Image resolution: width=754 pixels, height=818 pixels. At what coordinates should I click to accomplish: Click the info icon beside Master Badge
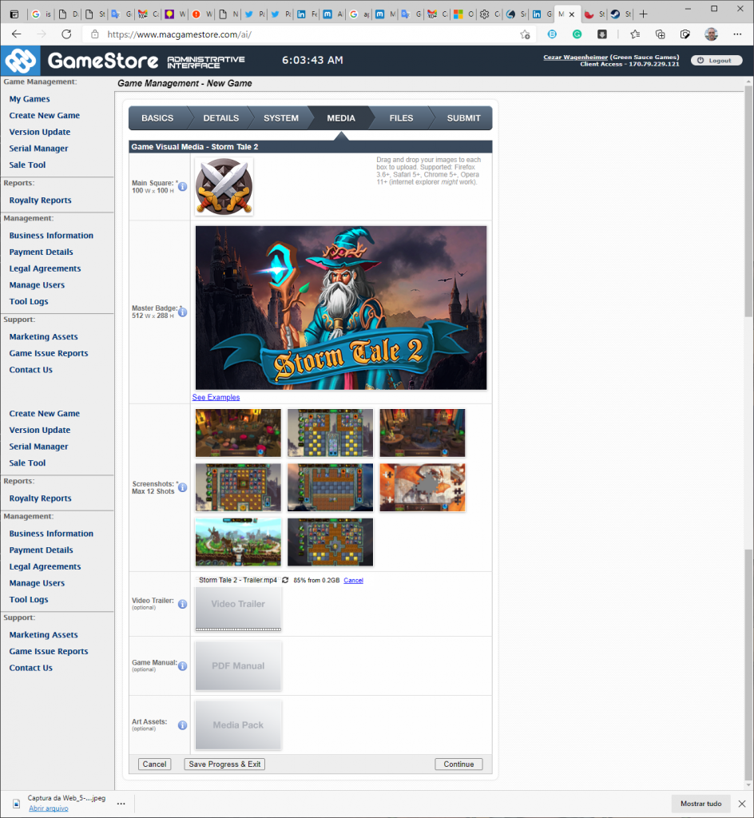click(182, 312)
